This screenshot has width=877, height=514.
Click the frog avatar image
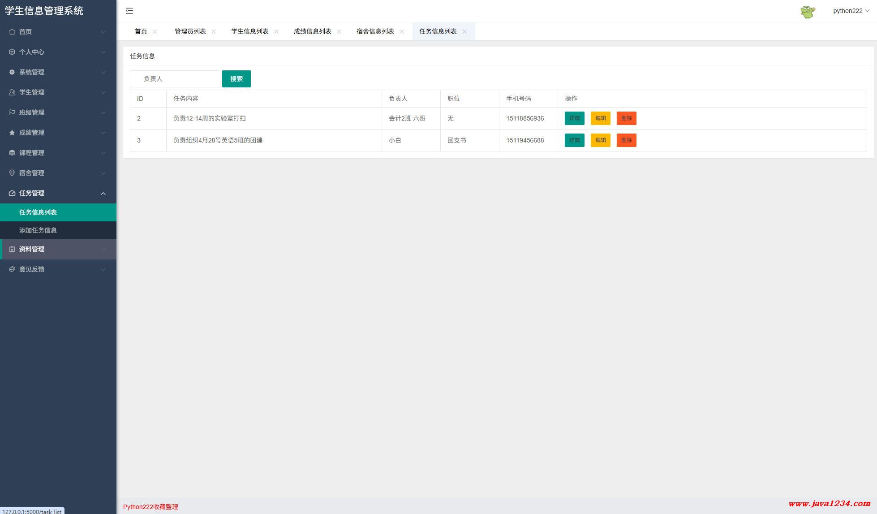point(808,12)
